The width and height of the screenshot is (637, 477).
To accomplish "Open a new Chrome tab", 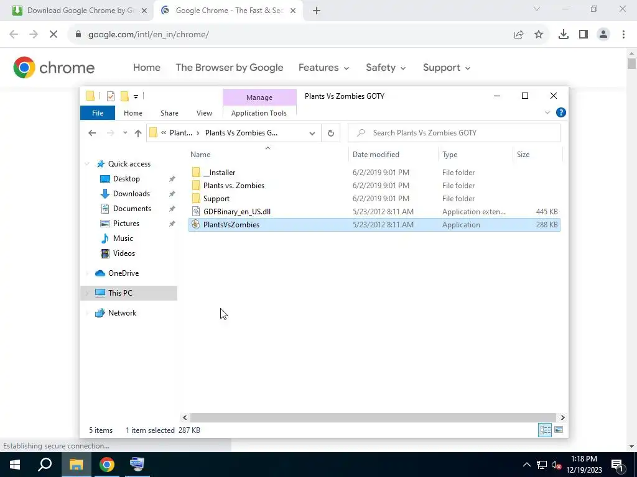I will point(317,11).
